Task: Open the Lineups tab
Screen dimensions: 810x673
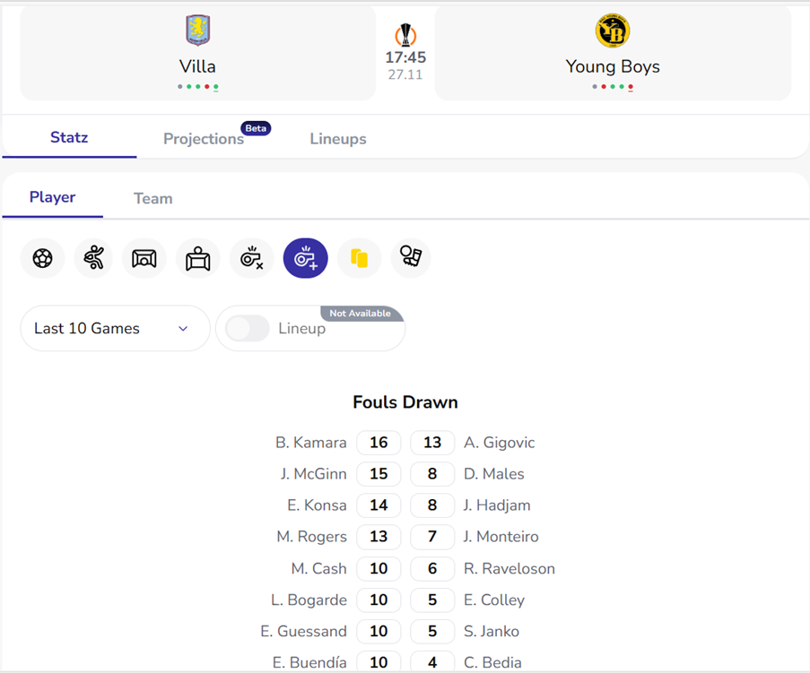Action: 338,139
